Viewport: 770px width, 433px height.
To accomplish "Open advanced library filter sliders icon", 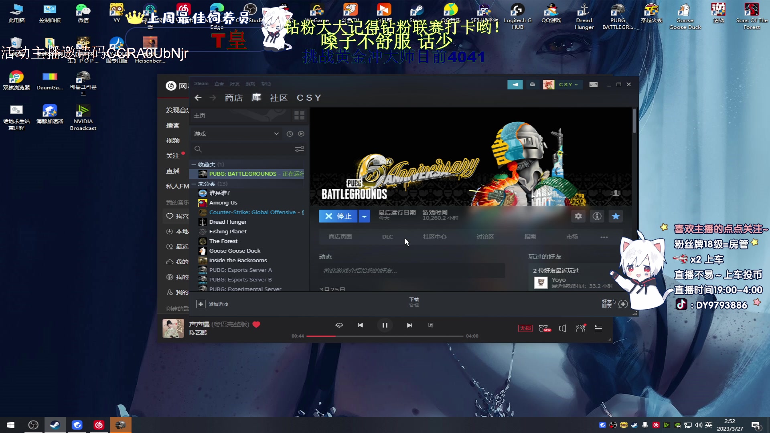I will (299, 149).
